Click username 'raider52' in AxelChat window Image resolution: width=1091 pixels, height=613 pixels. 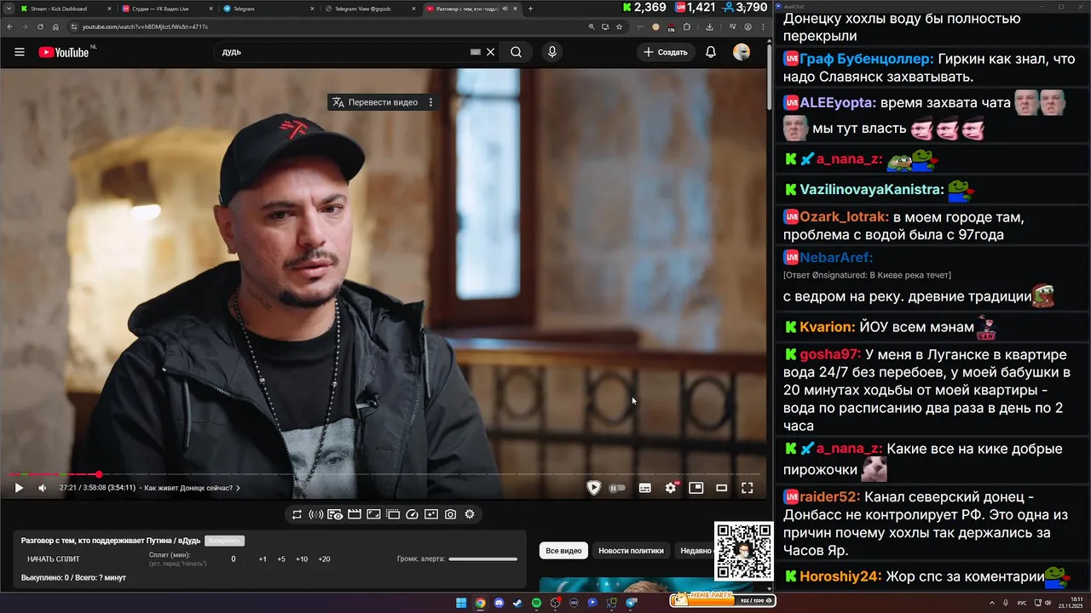coord(830,496)
